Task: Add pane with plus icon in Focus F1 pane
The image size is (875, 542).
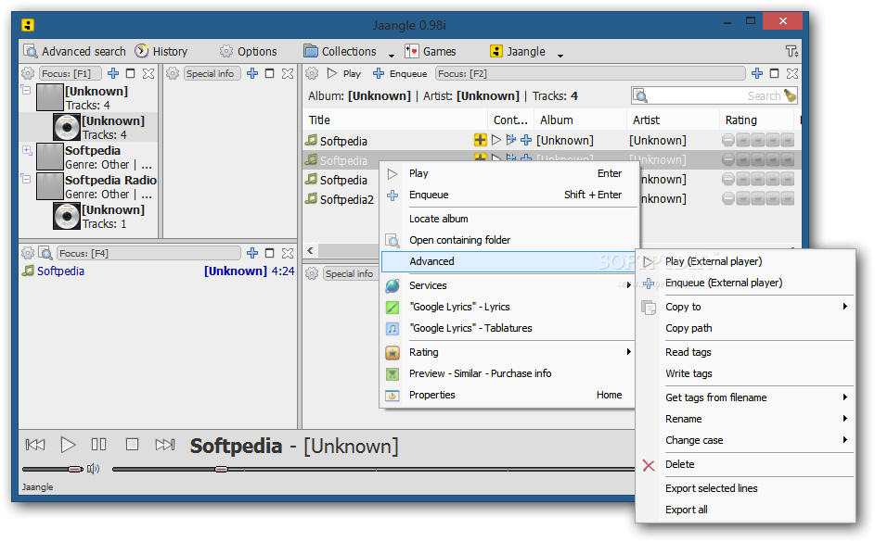Action: tap(113, 73)
